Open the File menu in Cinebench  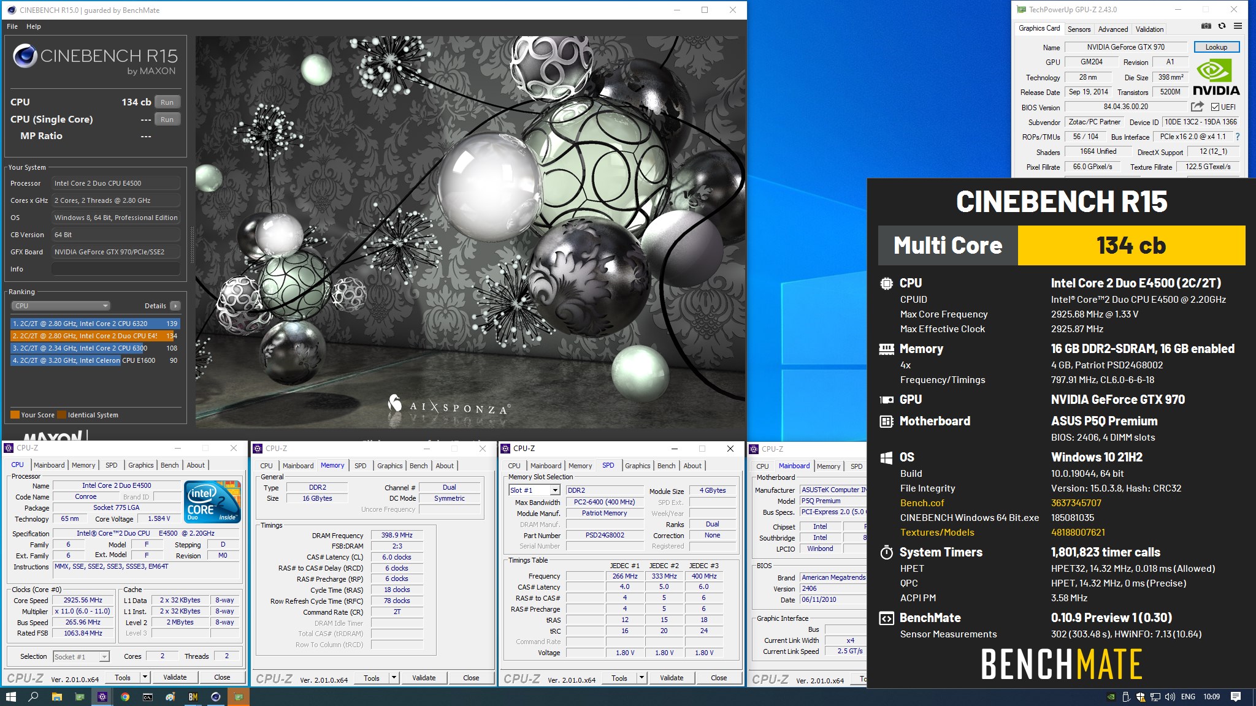[12, 26]
